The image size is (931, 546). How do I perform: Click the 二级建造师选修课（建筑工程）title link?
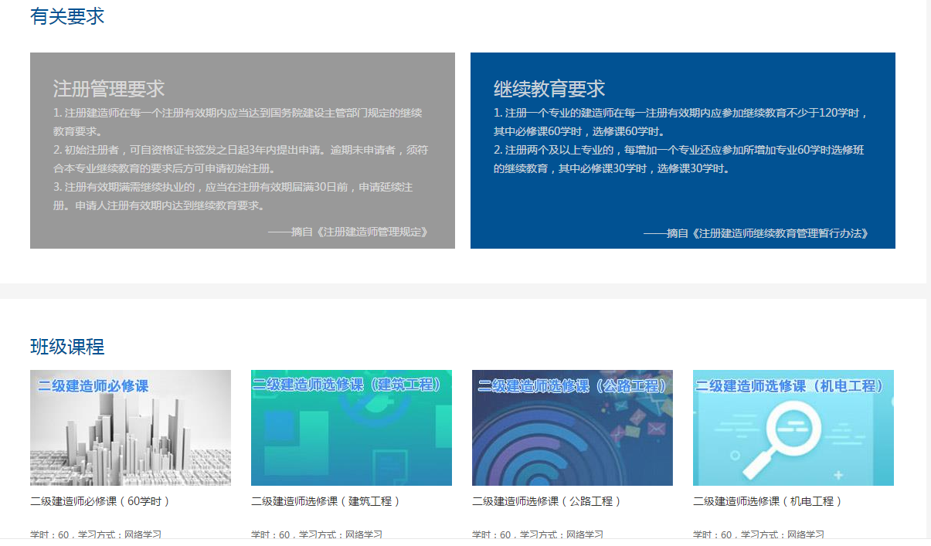[326, 501]
